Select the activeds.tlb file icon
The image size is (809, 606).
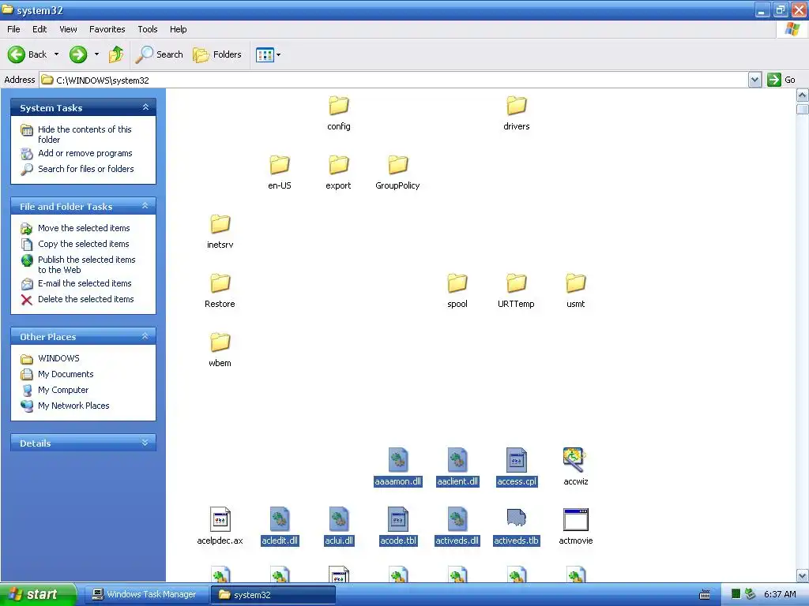(x=517, y=519)
